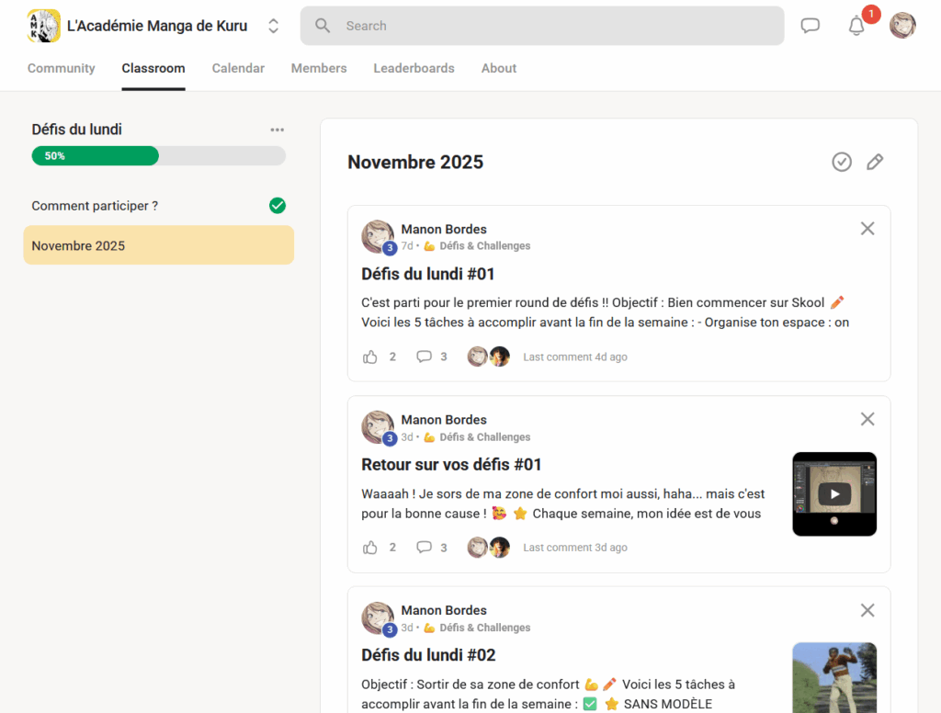Mark Novembre 2025 complete with the check circle
The width and height of the screenshot is (941, 713).
842,162
